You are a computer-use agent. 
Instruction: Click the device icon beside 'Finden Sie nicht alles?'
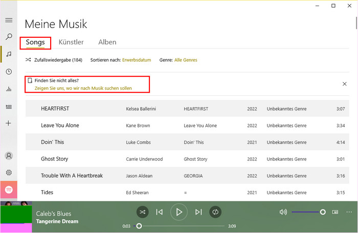(30, 81)
